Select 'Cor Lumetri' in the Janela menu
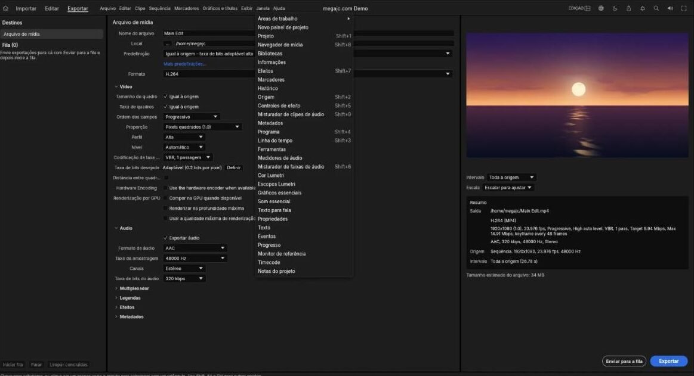Viewport: 694px width, 376px height. [x=304, y=175]
